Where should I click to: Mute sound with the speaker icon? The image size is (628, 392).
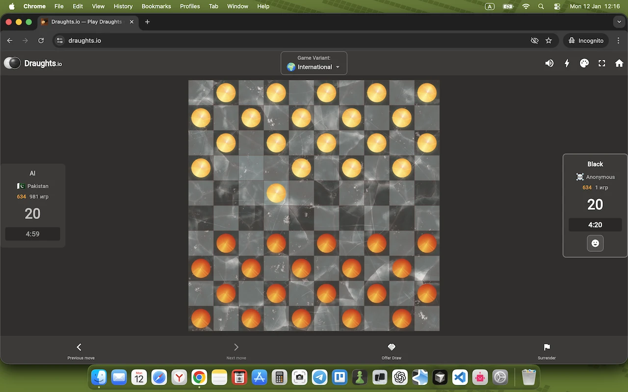point(549,63)
